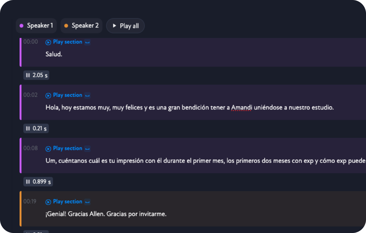Click the play icon beside Play section at 00:02
The image size is (366, 233).
point(48,95)
